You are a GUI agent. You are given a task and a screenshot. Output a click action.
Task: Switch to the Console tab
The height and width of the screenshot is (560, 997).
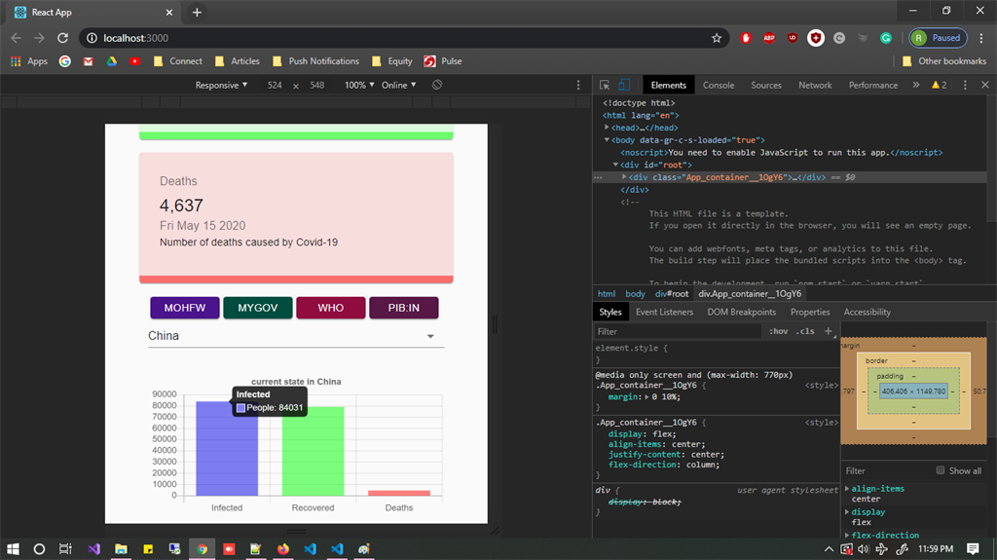point(719,85)
